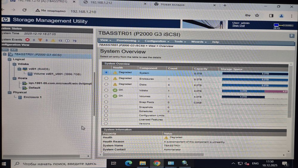This screenshot has width=298, height=168.
Task: Open Microsoft Edge from taskbar
Action: (128, 163)
